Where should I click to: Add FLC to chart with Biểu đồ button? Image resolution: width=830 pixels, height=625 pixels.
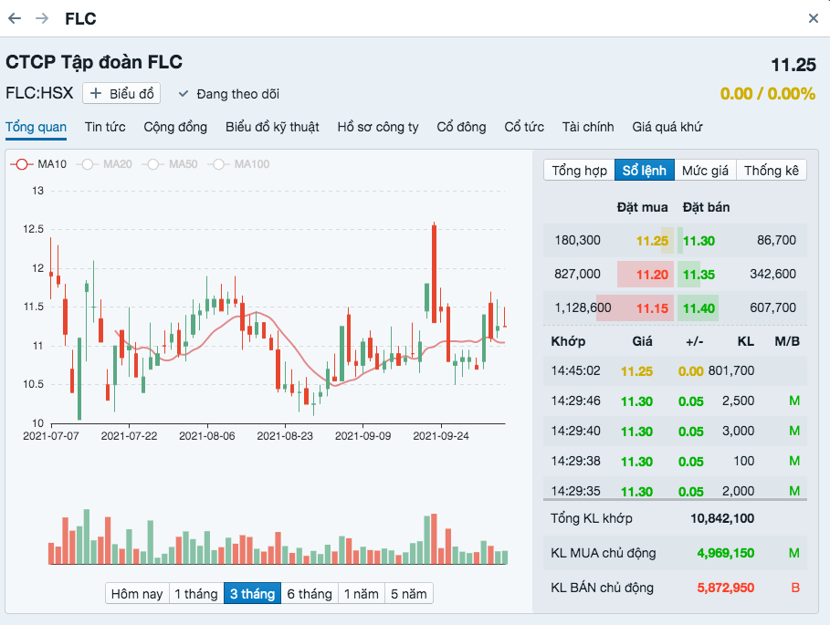[x=121, y=94]
